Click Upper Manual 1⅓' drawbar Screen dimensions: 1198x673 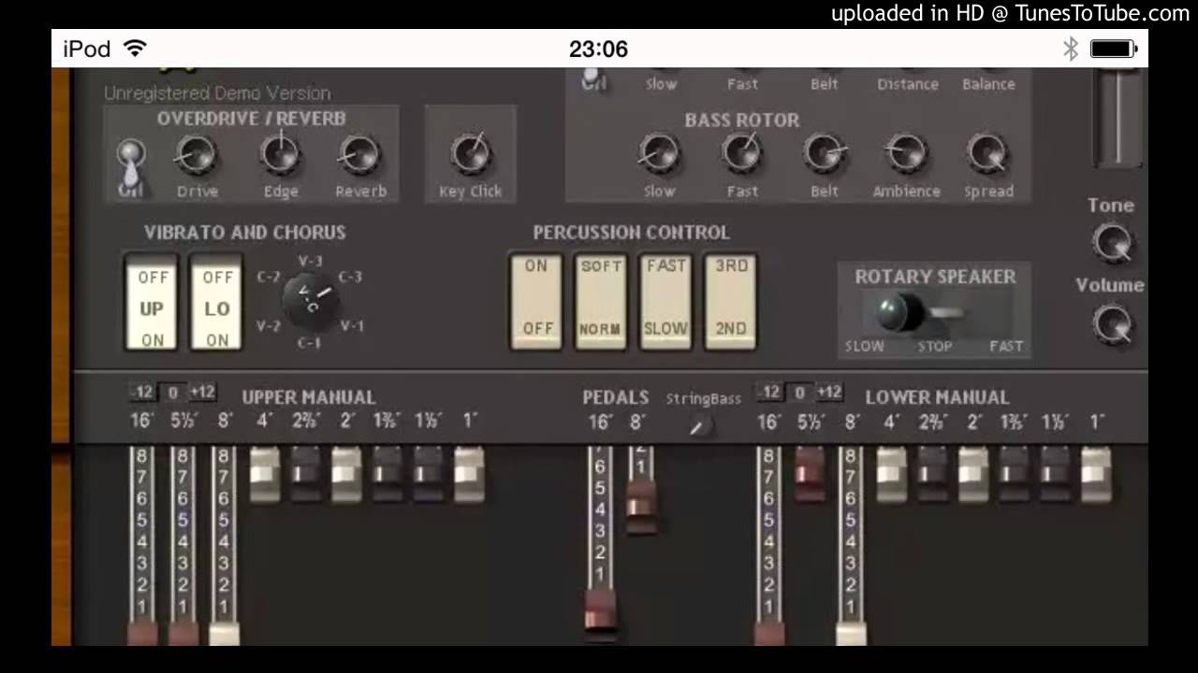point(428,474)
